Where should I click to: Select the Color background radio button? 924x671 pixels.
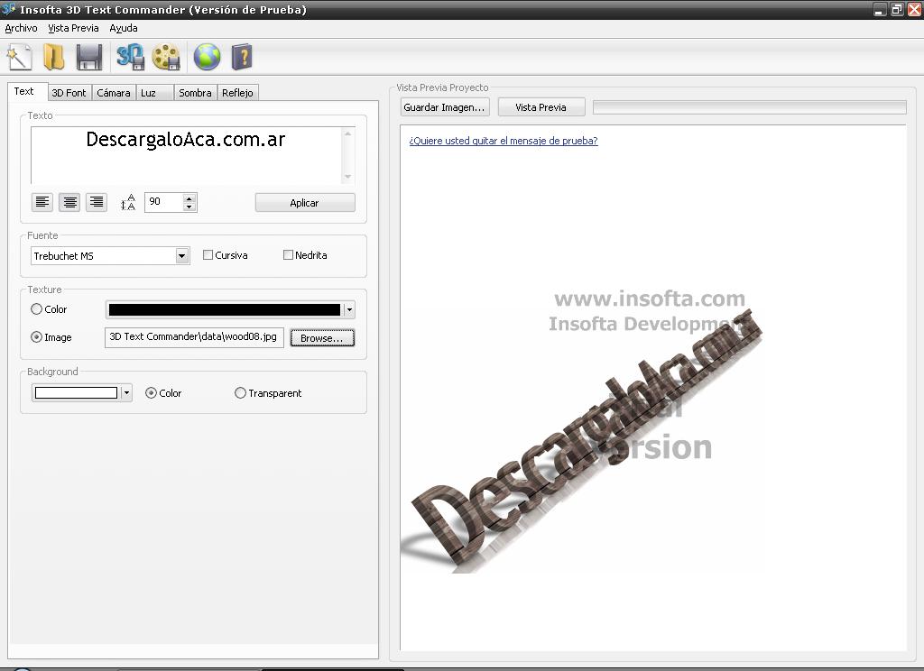(x=151, y=393)
